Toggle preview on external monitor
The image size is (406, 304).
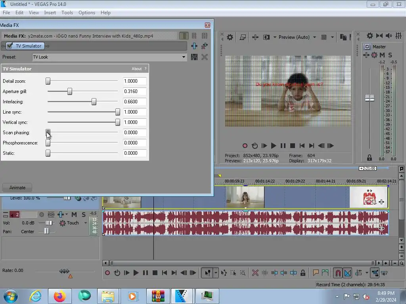click(243, 37)
